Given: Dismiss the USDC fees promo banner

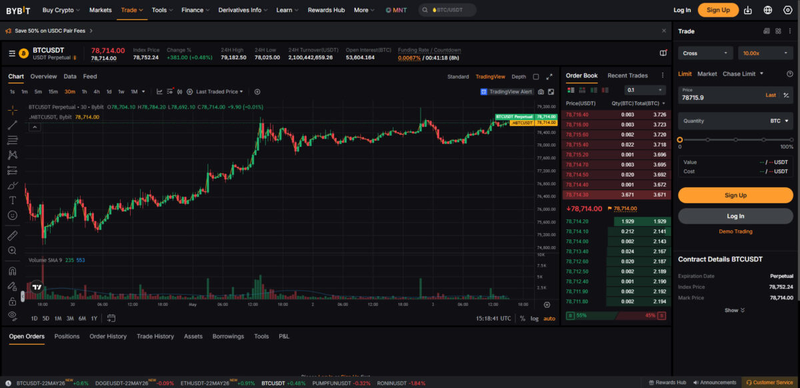Looking at the screenshot, I should [664, 31].
